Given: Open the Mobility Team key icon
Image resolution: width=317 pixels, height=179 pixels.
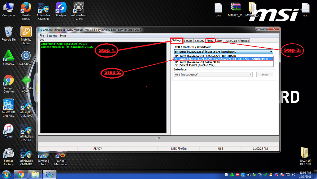Looking at the screenshot, I should point(26,32).
